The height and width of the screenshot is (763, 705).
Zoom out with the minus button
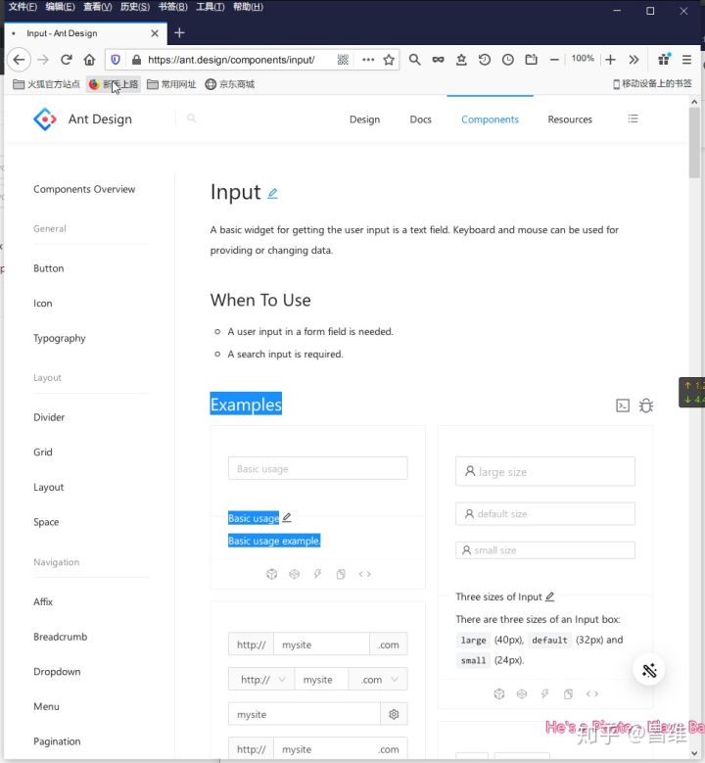pos(554,60)
